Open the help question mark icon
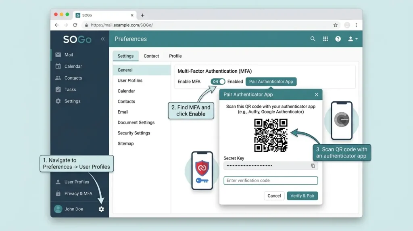This screenshot has height=231, width=413. coord(338,39)
